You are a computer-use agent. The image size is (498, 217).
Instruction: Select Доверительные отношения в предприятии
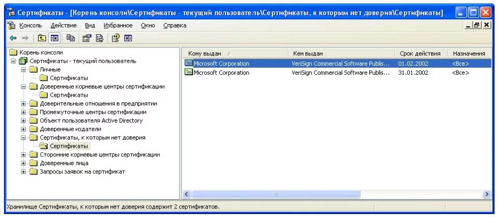coord(98,103)
